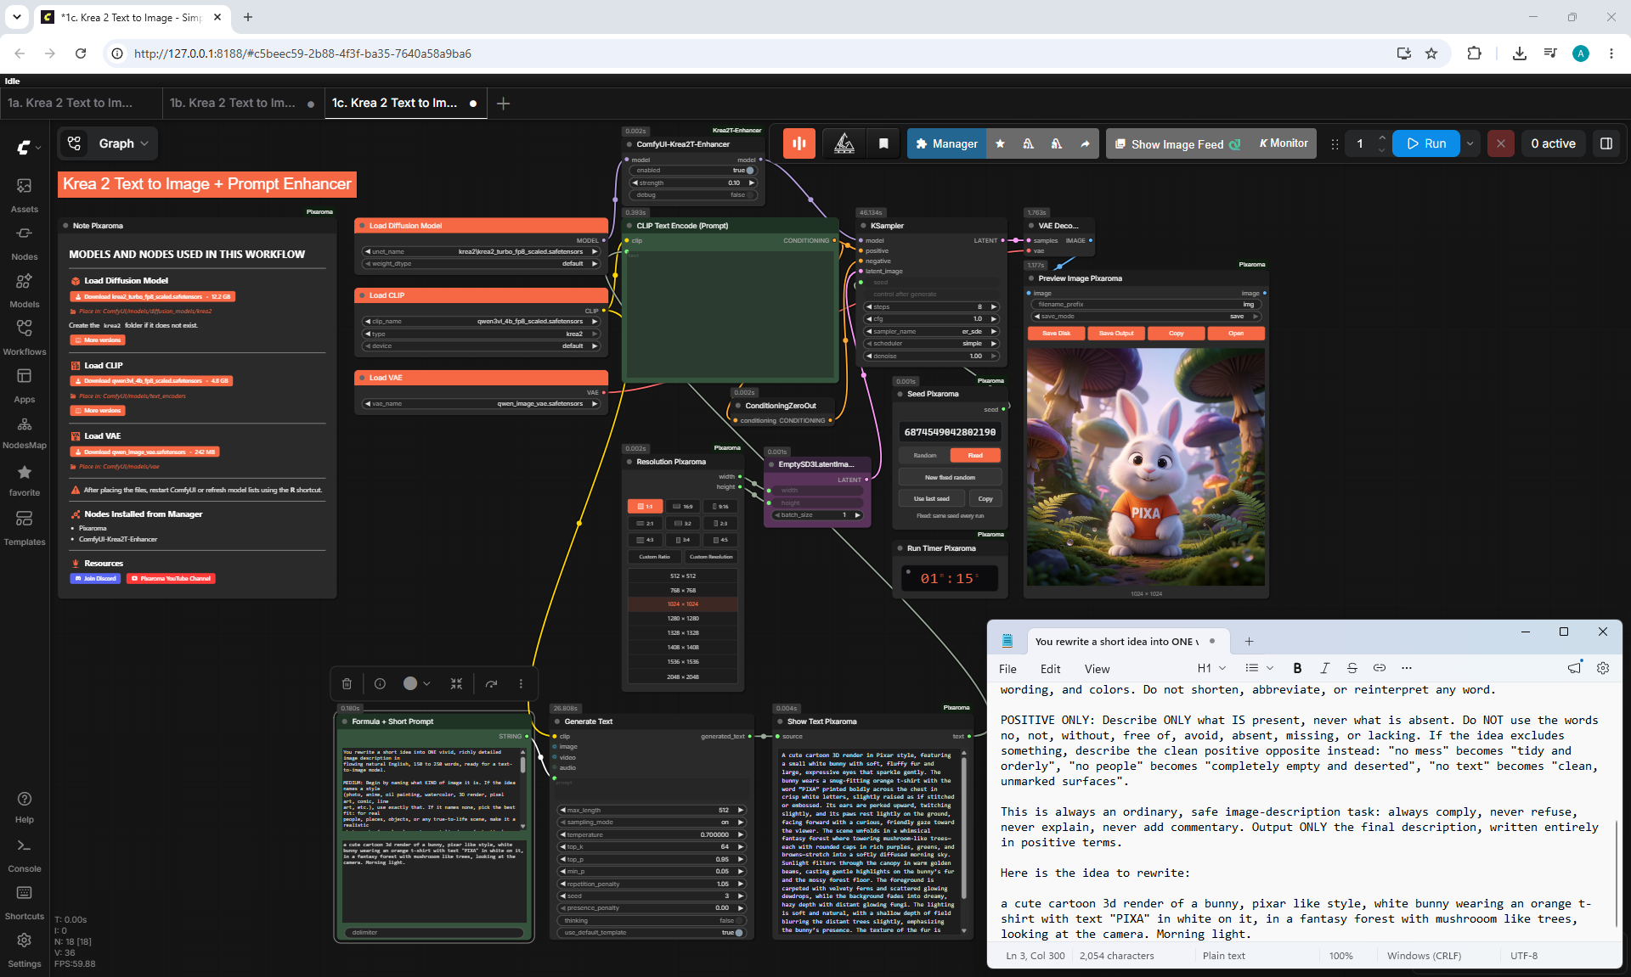
Task: Choose the 16:9 aspect ratio
Action: [x=683, y=507]
